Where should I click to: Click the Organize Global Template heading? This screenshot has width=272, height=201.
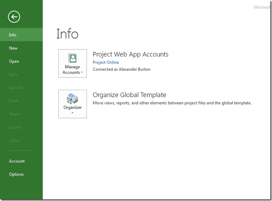(x=129, y=95)
